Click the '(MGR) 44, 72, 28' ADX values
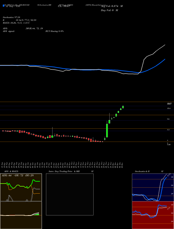The width and height of the screenshot is (174, 229). pyautogui.click(x=34, y=28)
